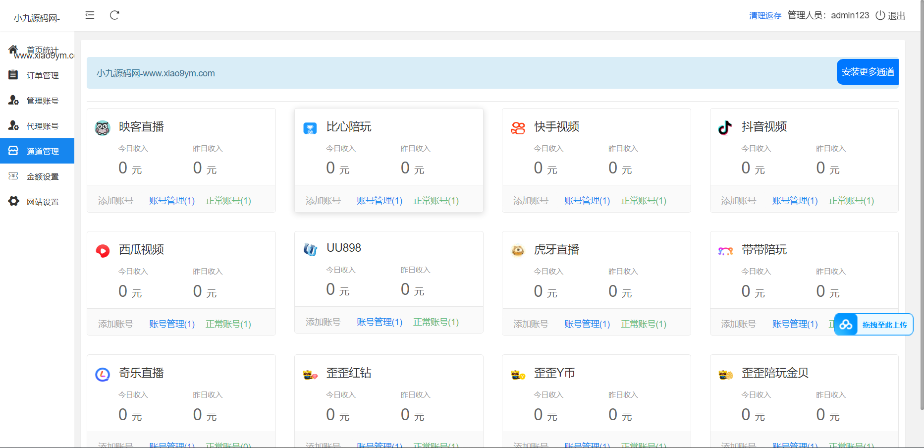
Task: Click the 网站设置 gear icon
Action: tap(13, 201)
